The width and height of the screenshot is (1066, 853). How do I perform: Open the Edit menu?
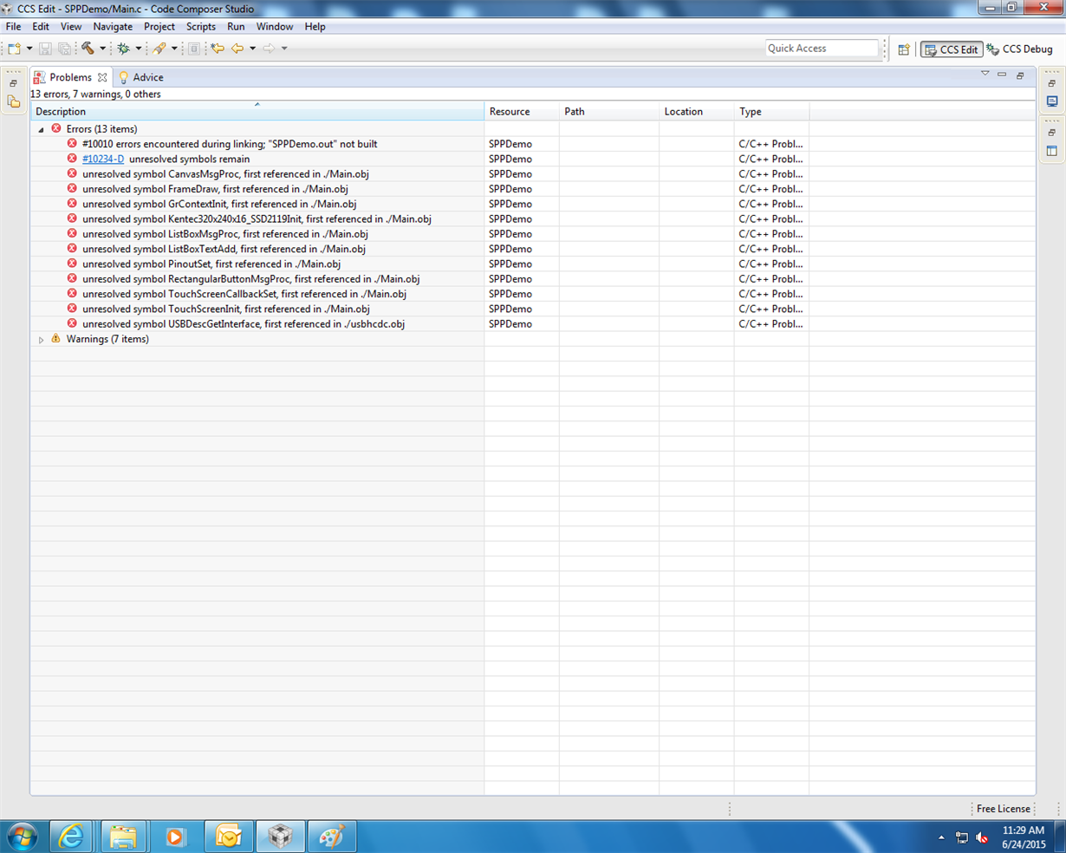pyautogui.click(x=41, y=27)
